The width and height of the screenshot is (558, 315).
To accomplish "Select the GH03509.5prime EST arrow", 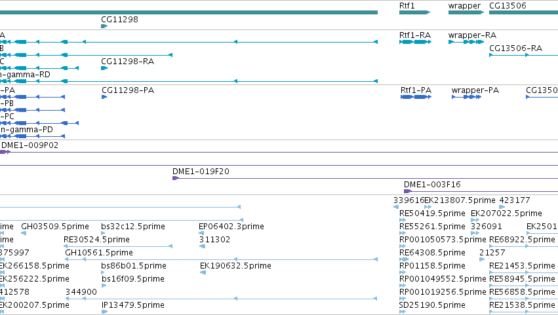I will tap(24, 233).
